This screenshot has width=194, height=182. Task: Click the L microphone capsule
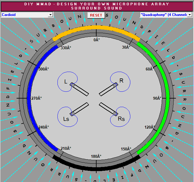pyautogui.click(x=73, y=85)
